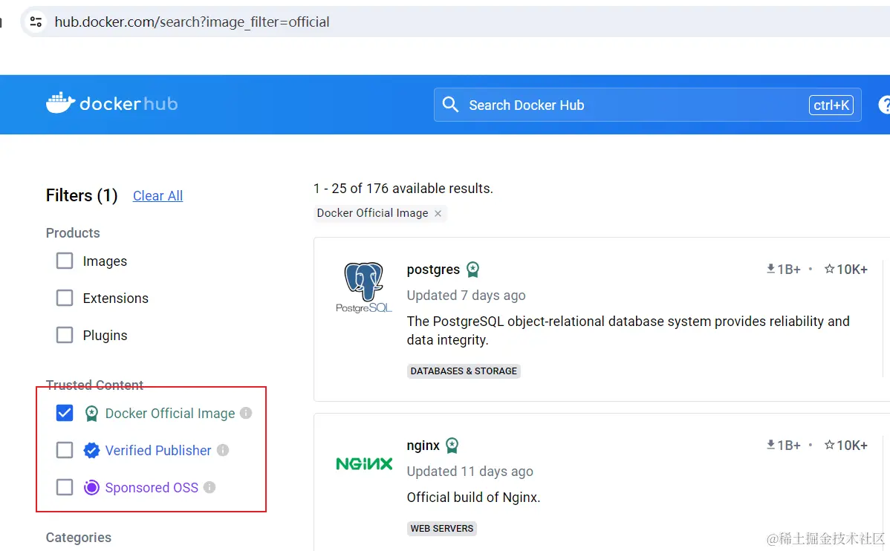Click the browser address bar URL
890x551 pixels.
click(192, 22)
